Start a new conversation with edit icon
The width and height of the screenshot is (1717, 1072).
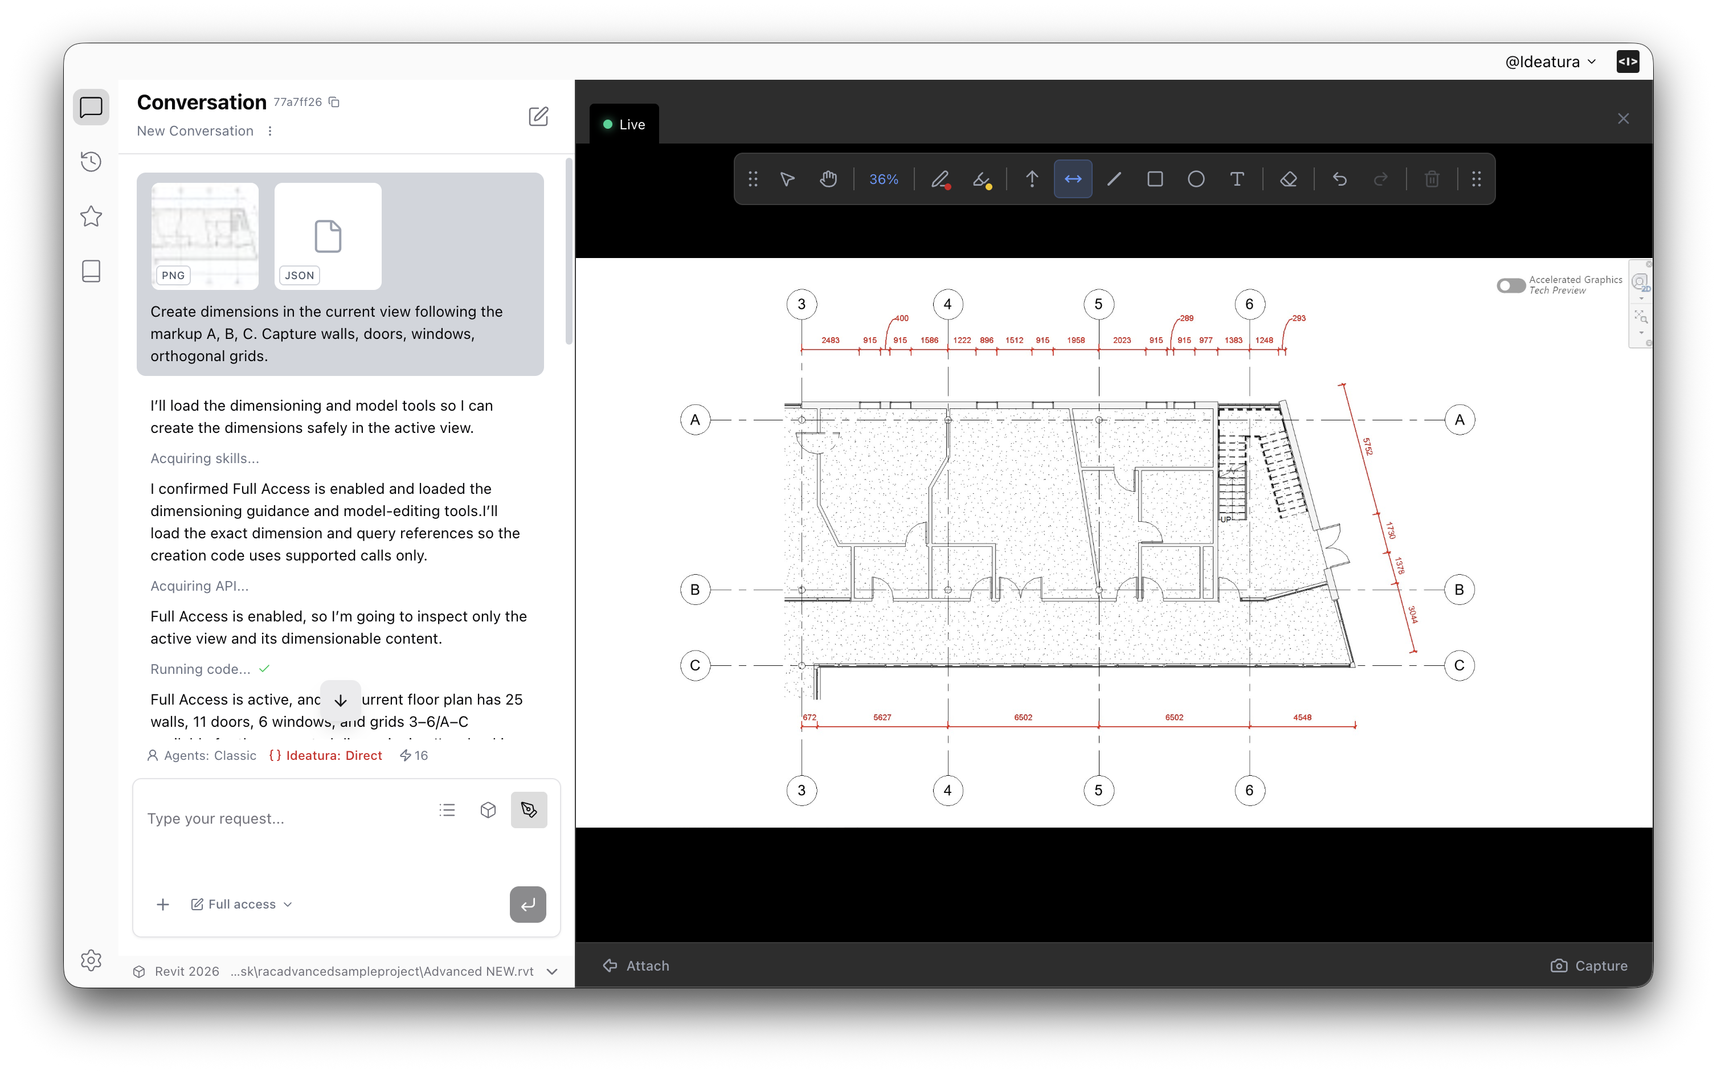(539, 116)
